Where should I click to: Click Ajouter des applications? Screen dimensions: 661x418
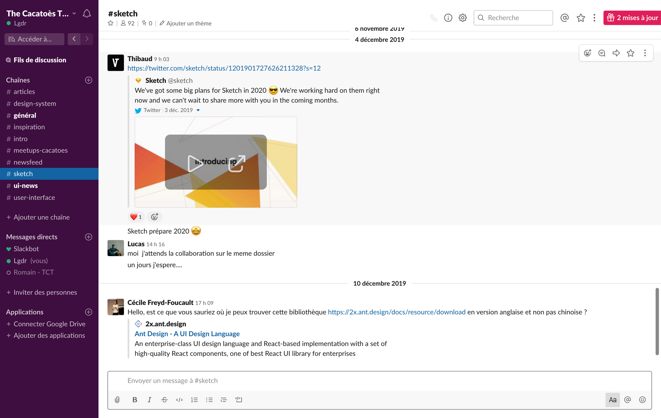pyautogui.click(x=46, y=336)
